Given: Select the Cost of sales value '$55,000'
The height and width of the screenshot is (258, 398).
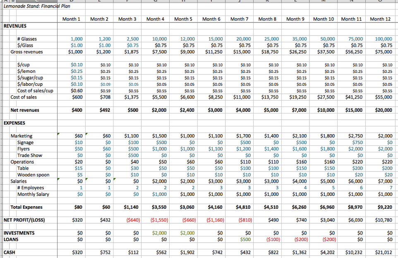Looking at the screenshot, I should point(384,97).
